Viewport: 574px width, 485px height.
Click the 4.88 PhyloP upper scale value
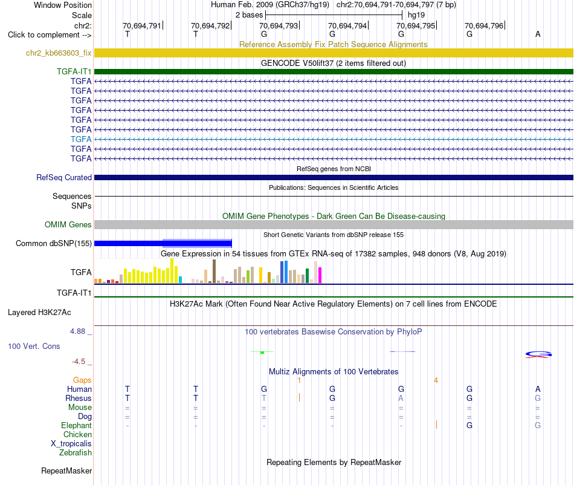tap(77, 331)
